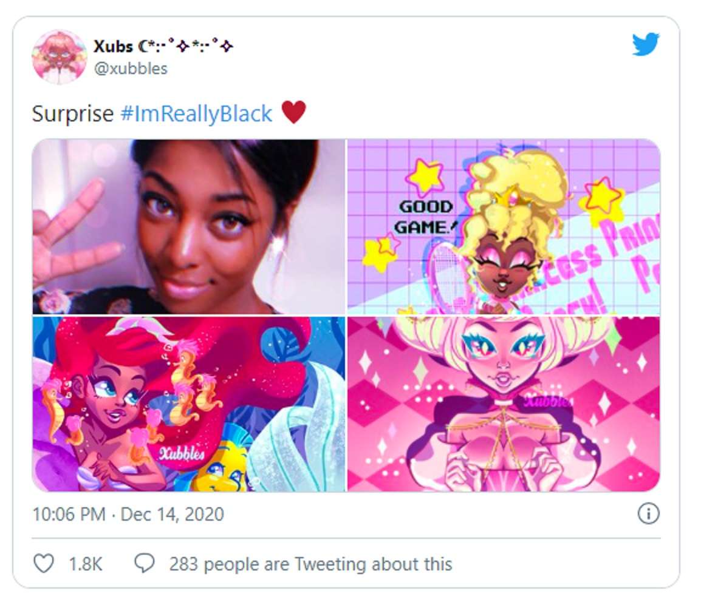Image resolution: width=701 pixels, height=608 pixels.
Task: Open the reply speech bubble icon
Action: click(x=145, y=563)
